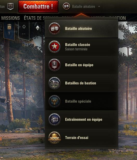The height and width of the screenshot is (160, 137).
Task: Choose Terrain d'essai mode
Action: (x=81, y=138)
